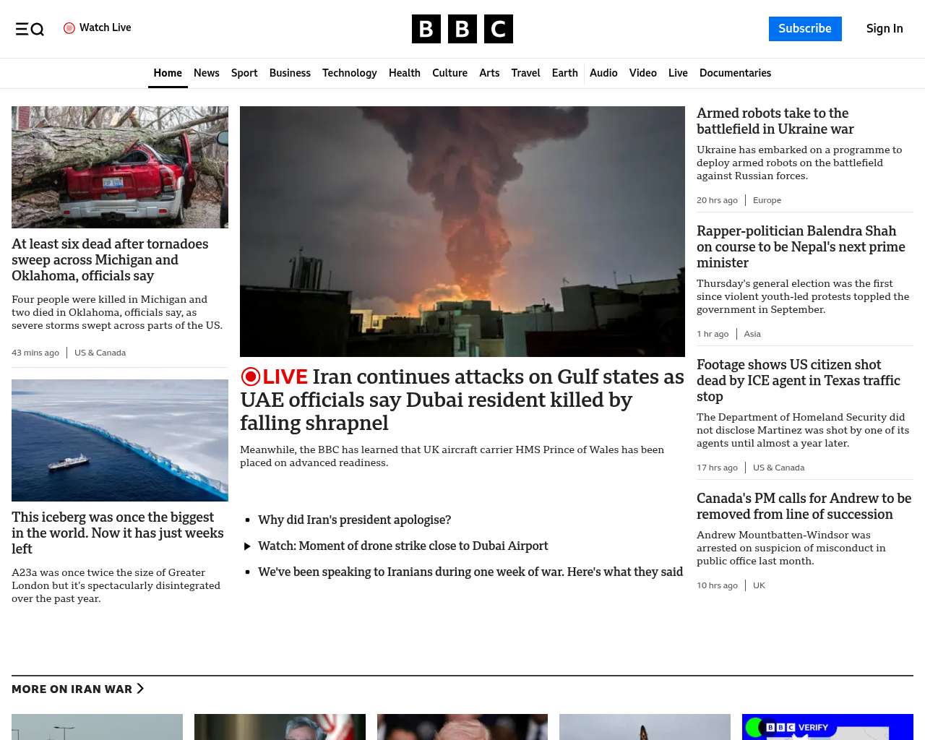Click the BBC logo
925x740 pixels.
tap(462, 29)
